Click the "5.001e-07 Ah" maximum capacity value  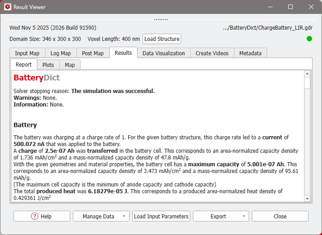pos(266,164)
